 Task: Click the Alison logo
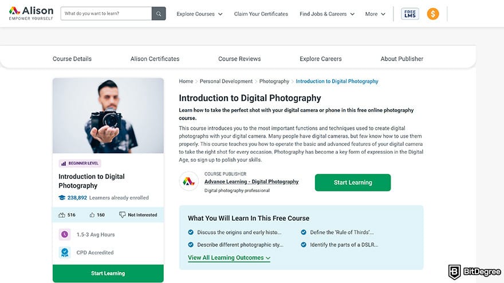[x=31, y=14]
